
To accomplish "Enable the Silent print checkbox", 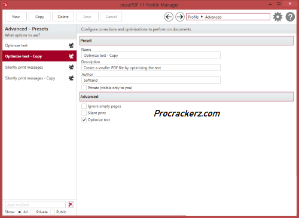I will [x=84, y=113].
